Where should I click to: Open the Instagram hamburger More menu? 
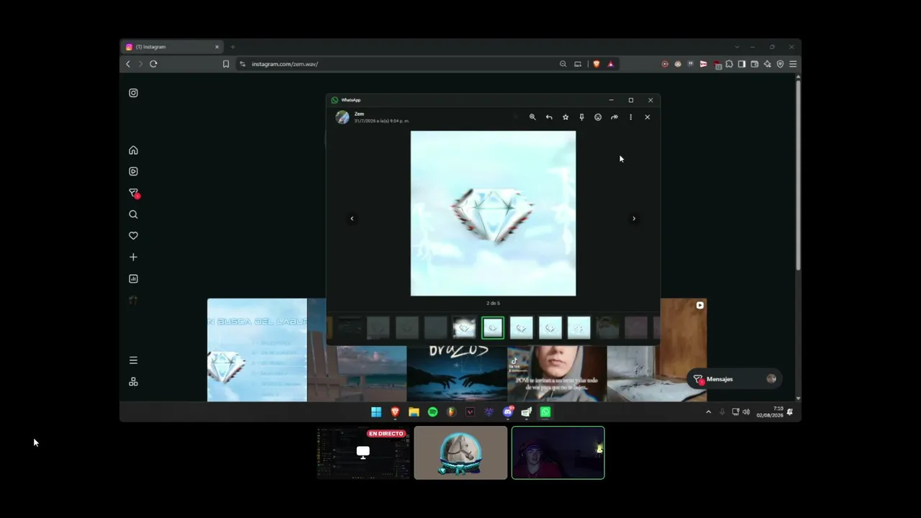coord(133,360)
